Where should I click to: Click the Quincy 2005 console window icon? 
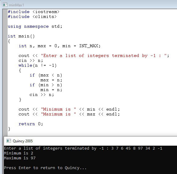point(9,141)
